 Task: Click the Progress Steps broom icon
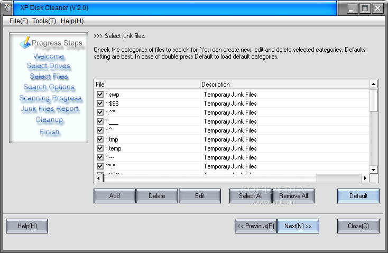point(25,42)
